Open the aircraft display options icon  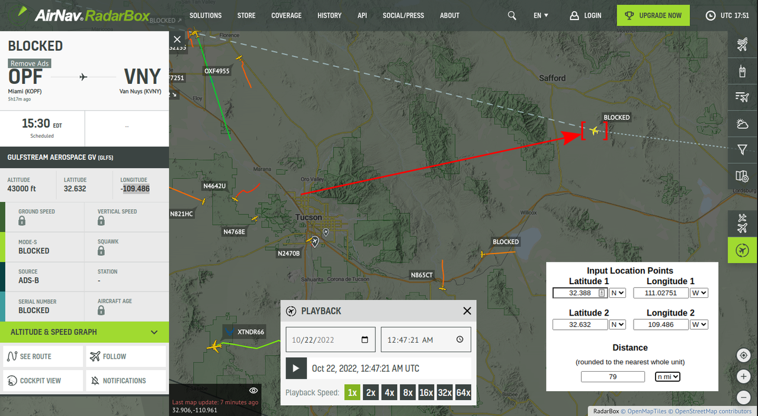pos(742,44)
